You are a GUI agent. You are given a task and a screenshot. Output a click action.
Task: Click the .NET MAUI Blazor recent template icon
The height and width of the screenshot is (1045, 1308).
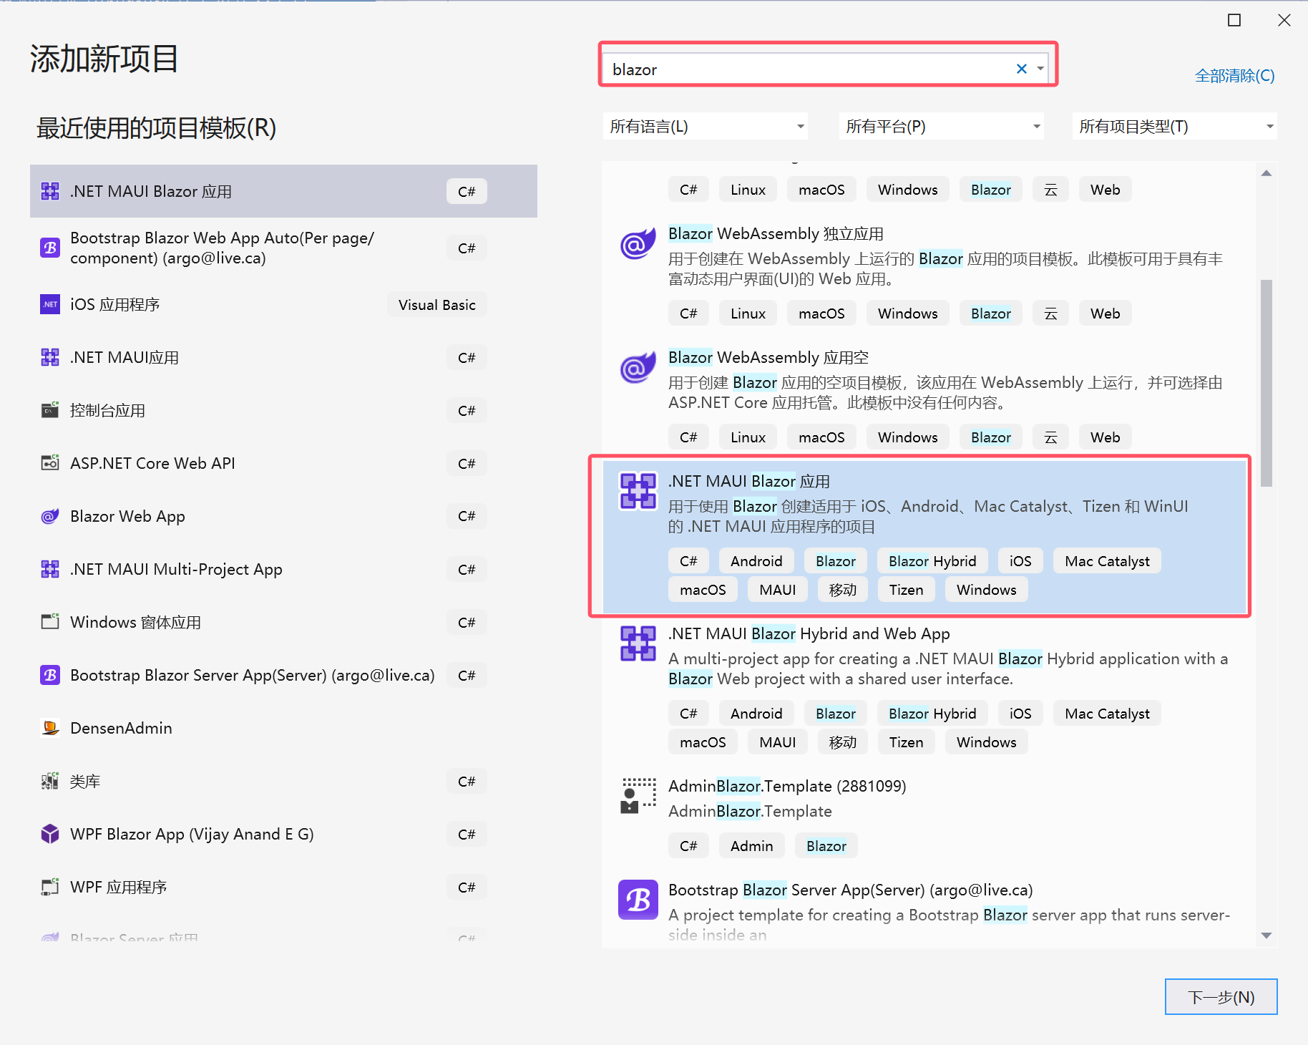click(50, 191)
